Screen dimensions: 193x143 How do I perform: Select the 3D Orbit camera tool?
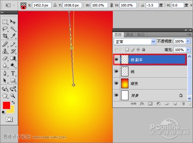pos(13,89)
